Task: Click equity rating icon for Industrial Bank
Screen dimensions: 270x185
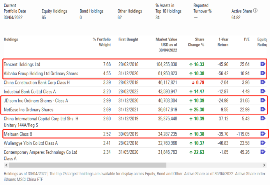Action: point(263,92)
